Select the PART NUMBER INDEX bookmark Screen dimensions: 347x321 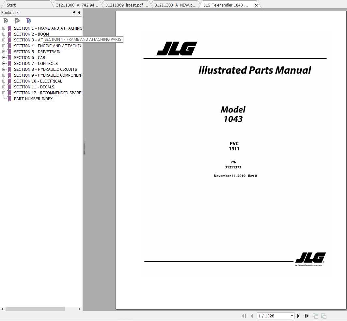click(33, 99)
